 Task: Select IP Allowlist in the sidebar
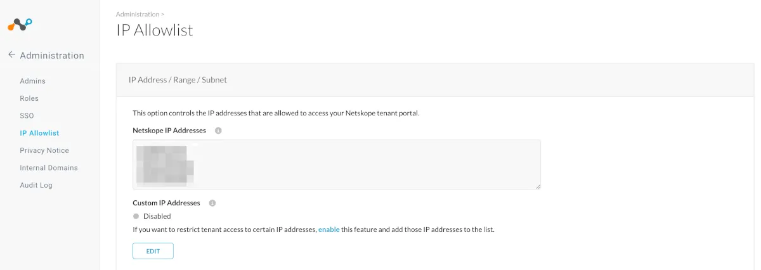(x=39, y=133)
